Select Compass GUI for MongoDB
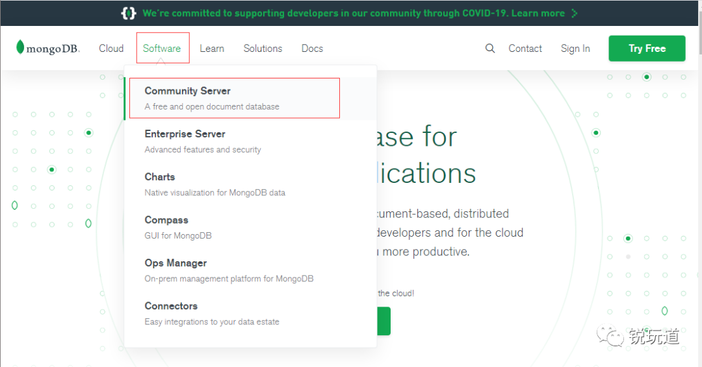 click(x=166, y=220)
